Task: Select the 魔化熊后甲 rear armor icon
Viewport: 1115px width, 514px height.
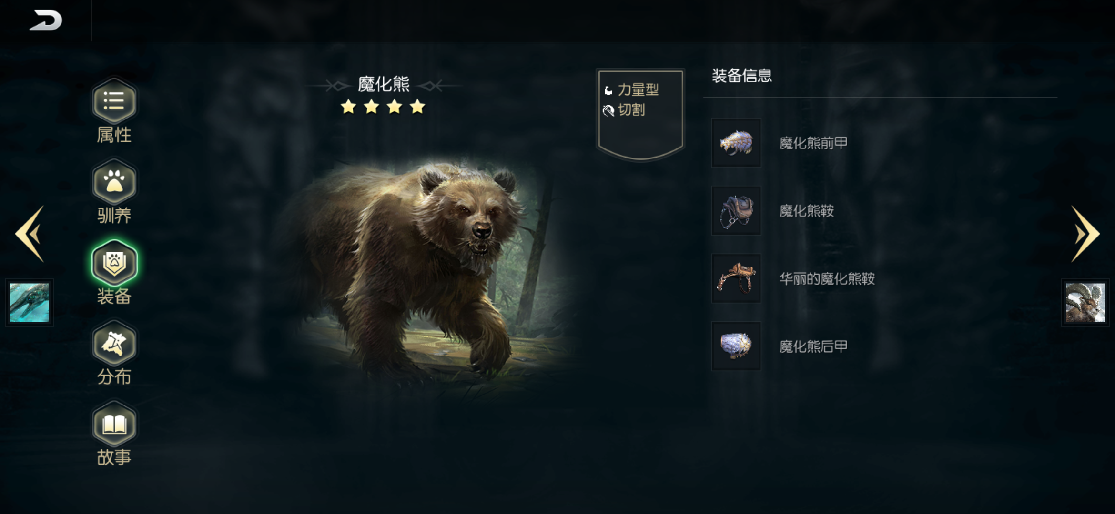Action: pos(736,346)
